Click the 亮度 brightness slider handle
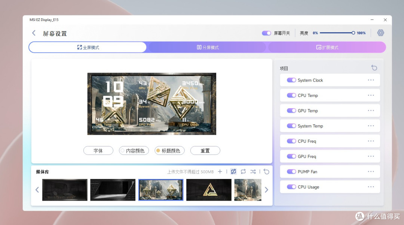This screenshot has width=404, height=225. click(353, 33)
